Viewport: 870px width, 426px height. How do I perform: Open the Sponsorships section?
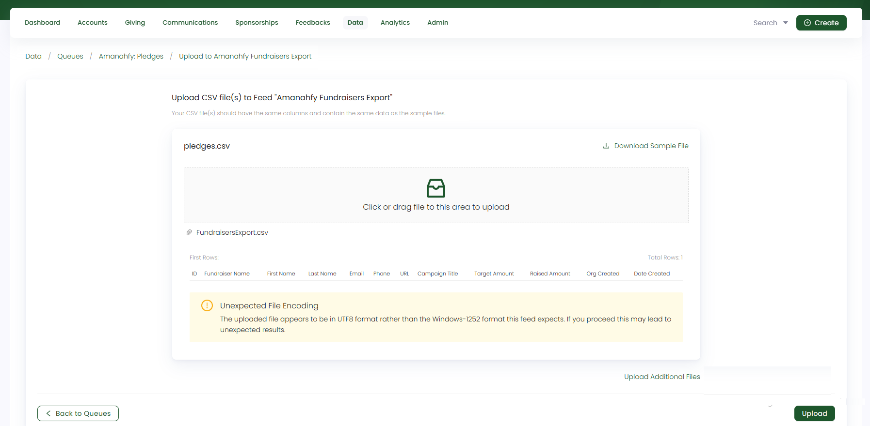(257, 23)
